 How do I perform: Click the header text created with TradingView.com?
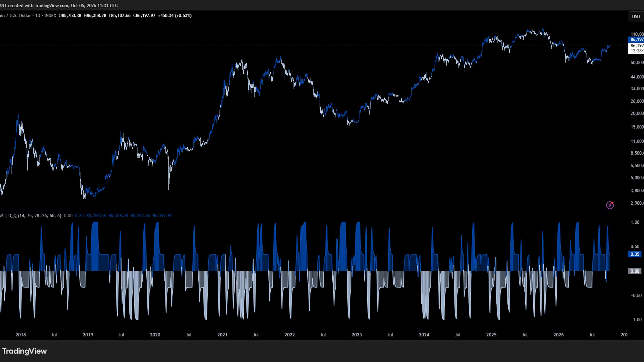tap(38, 5)
